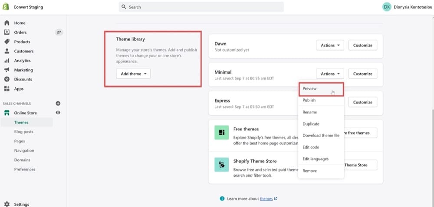This screenshot has height=207, width=434.
Task: Open Orders via its inbox icon
Action: (x=7, y=32)
